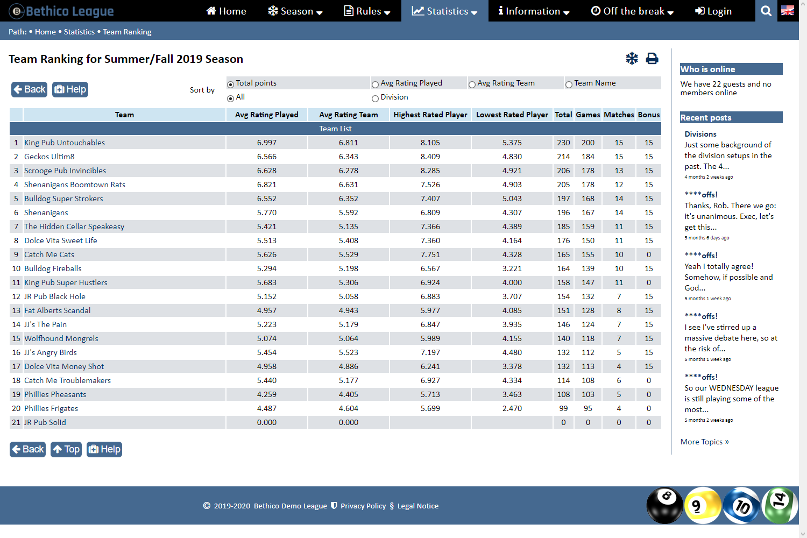This screenshot has height=538, width=807.
Task: Expand the Off the break menu
Action: 632,11
